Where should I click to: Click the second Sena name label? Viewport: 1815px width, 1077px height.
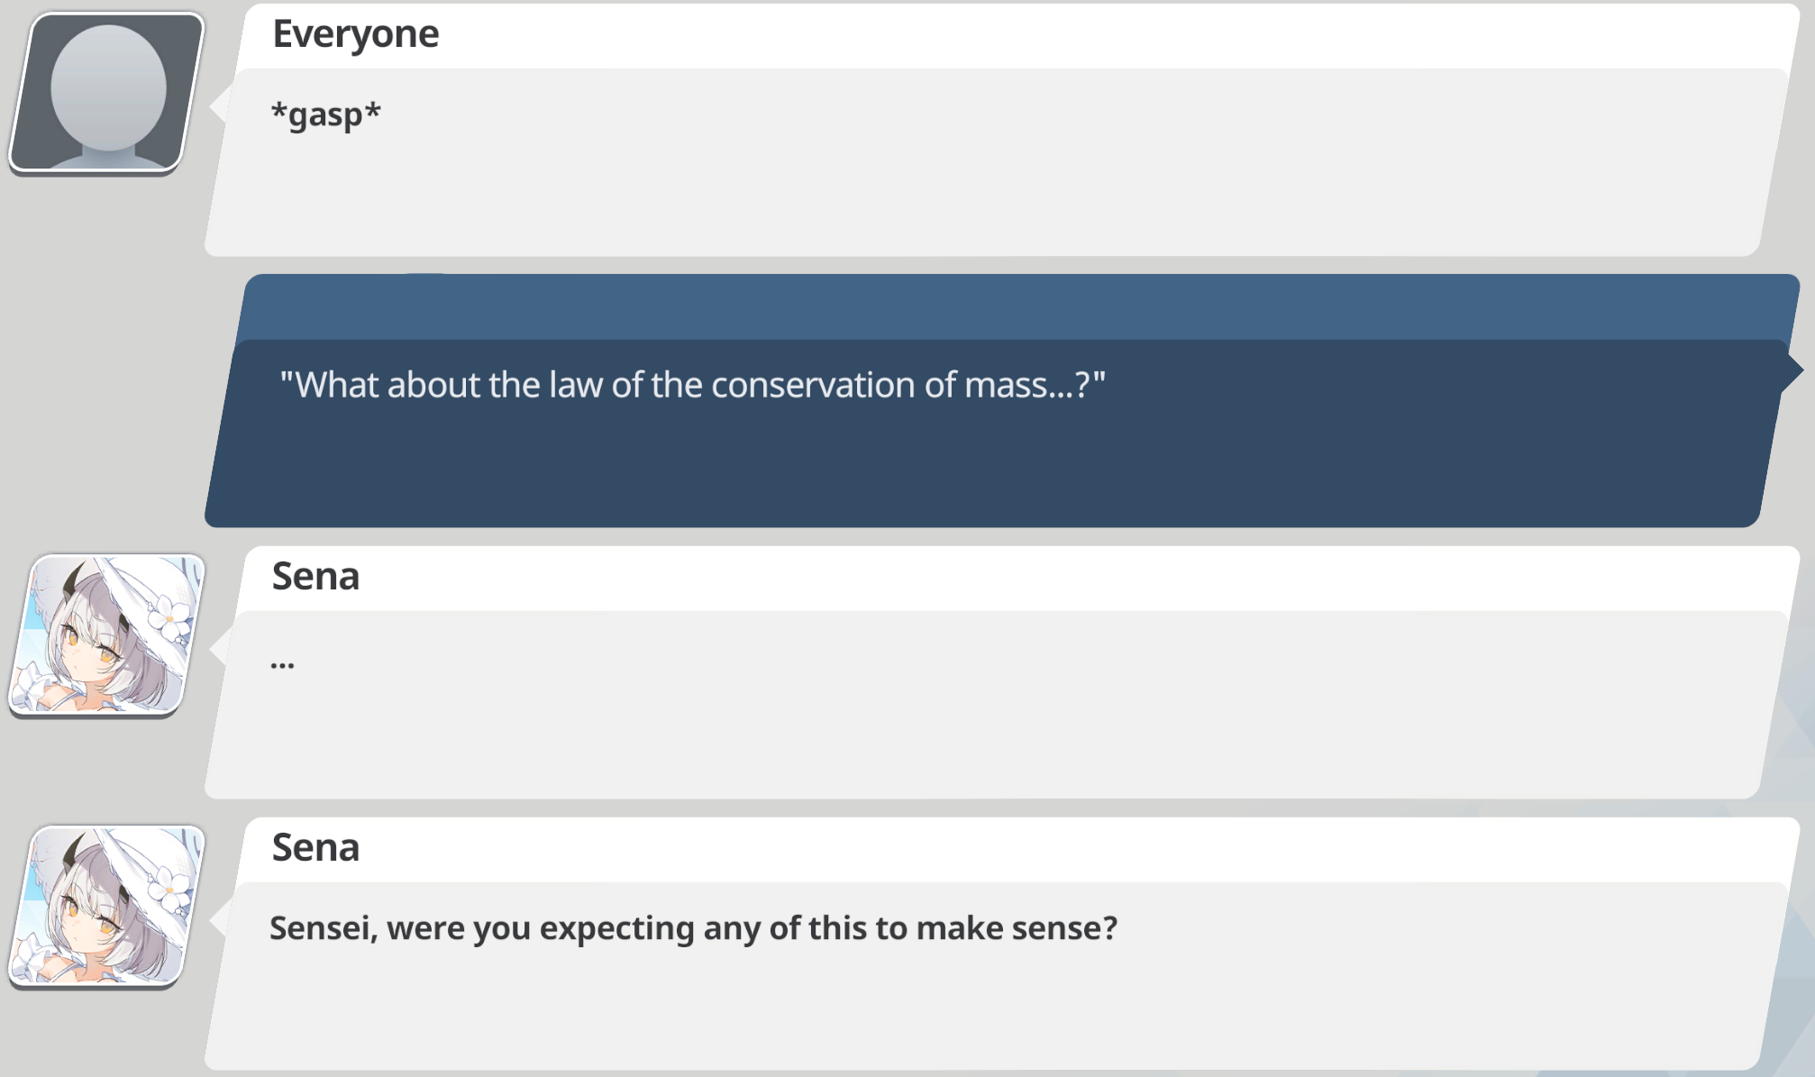click(315, 848)
